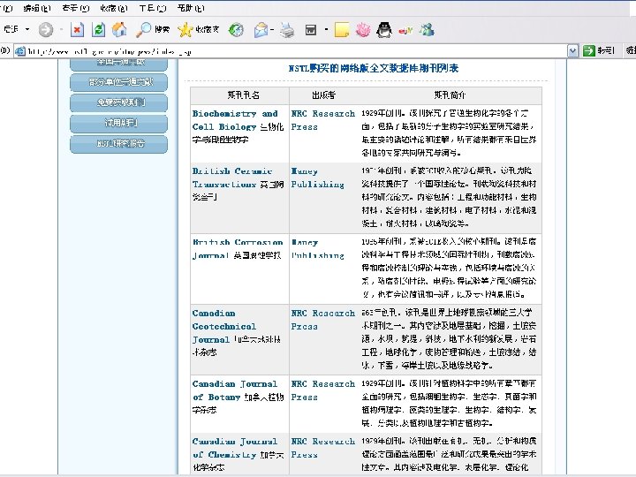
Task: Open the Mail envelope icon
Action: (x=261, y=30)
